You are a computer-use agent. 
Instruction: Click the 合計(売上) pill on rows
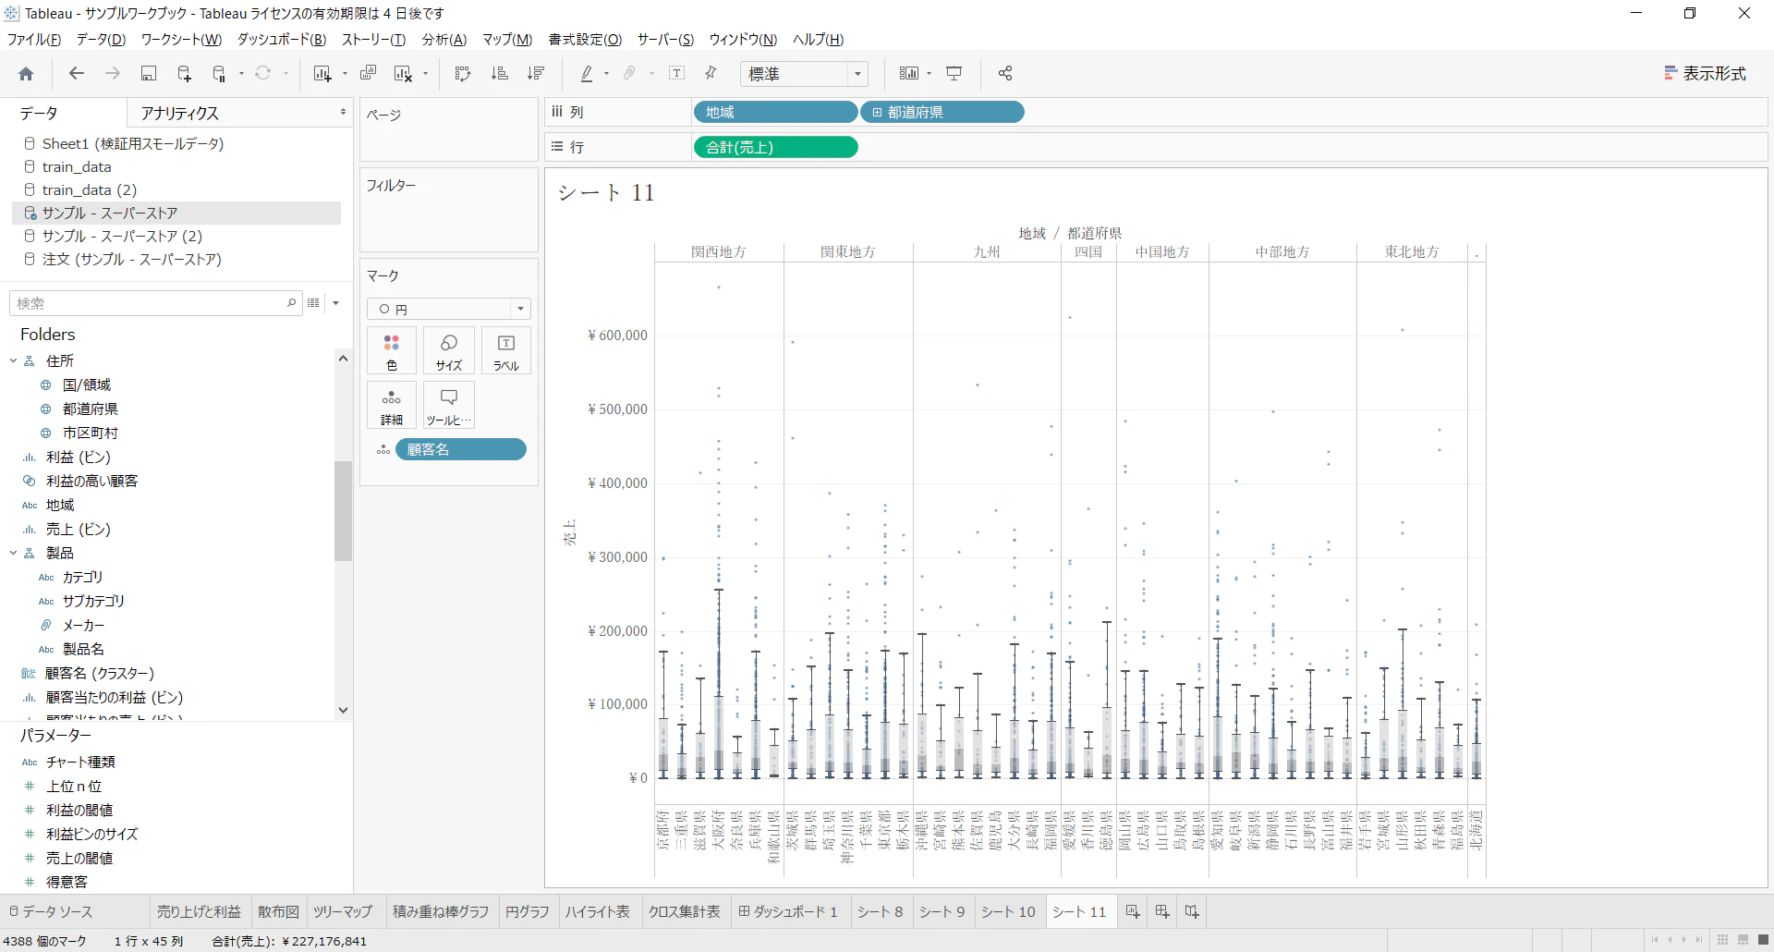776,148
